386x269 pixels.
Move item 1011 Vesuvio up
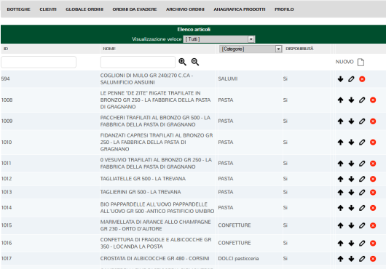[340, 164]
